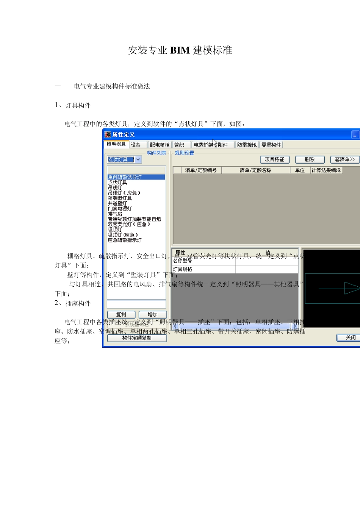Click the 复制 button
The height and width of the screenshot is (509, 360).
click(x=121, y=314)
